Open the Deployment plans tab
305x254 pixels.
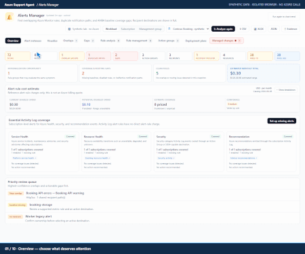pos(196,41)
